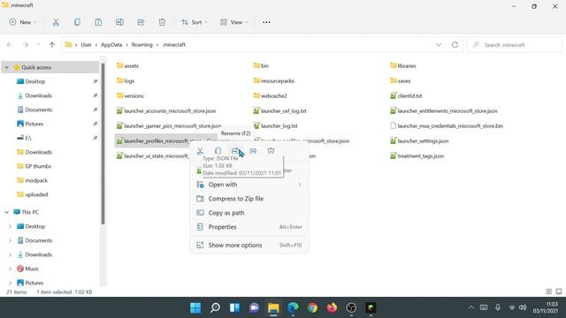Image resolution: width=566 pixels, height=318 pixels.
Task: Select the treatment_tags.json file
Action: click(x=417, y=156)
